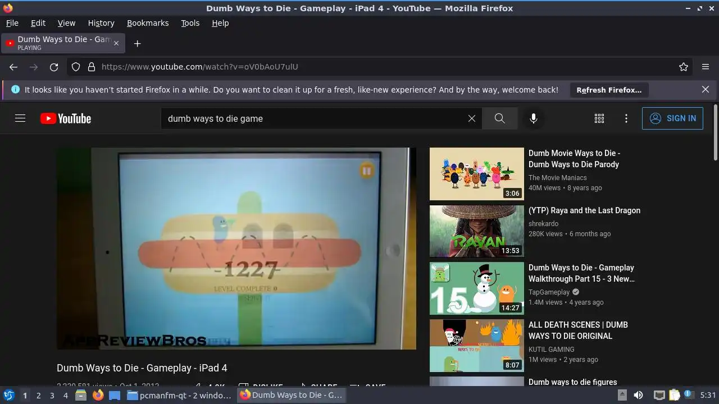
Task: Click shrekardo channel name
Action: [543, 223]
